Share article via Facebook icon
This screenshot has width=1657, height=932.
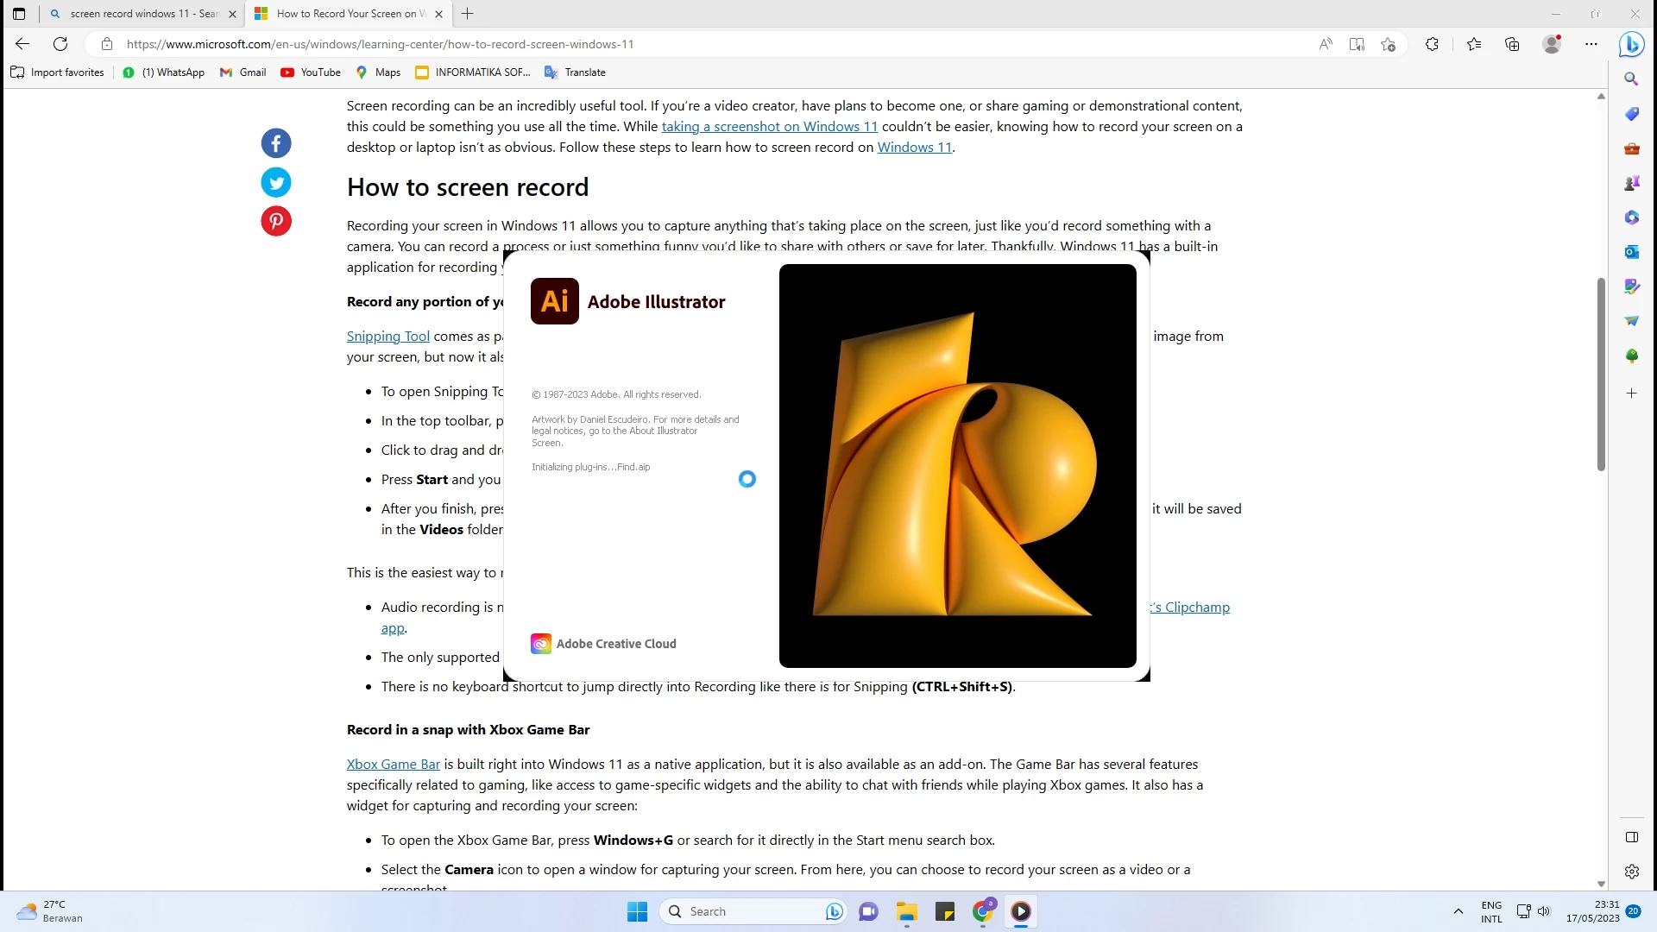coord(276,143)
